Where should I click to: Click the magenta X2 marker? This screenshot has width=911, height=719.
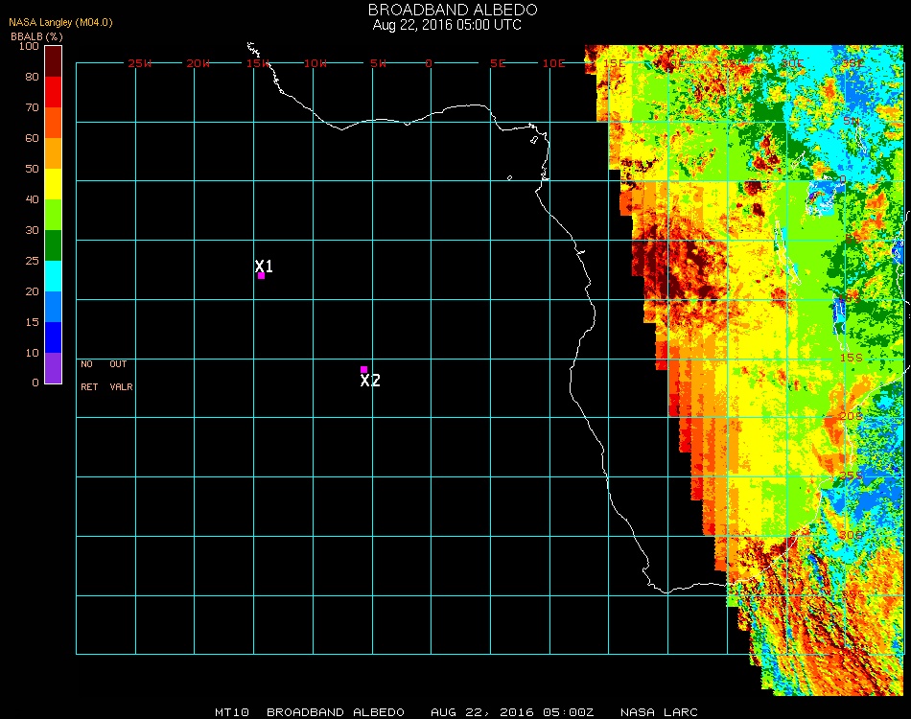point(363,369)
